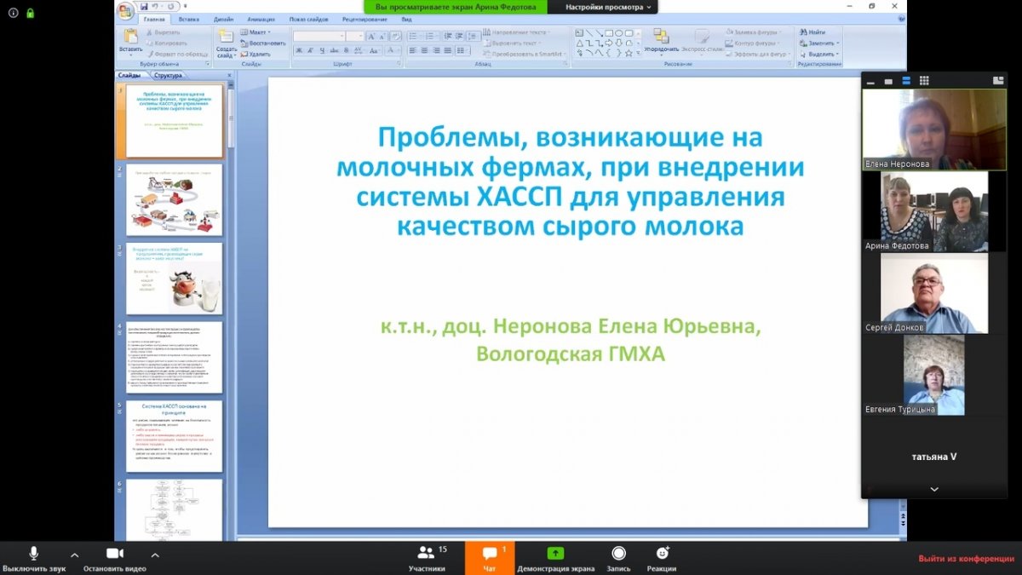1022x575 pixels.
Task: Mute the microphone with Выключить звук icon
Action: (x=33, y=554)
